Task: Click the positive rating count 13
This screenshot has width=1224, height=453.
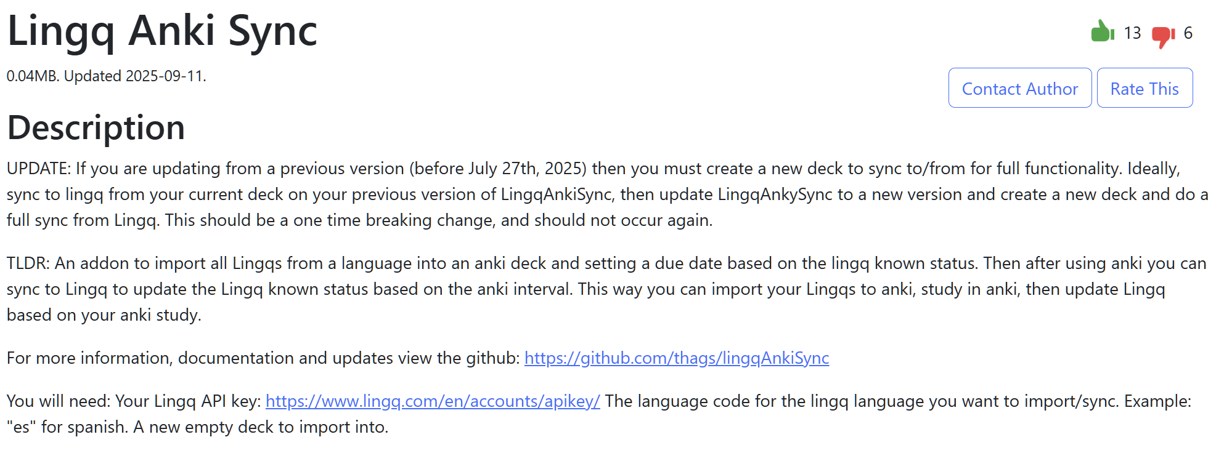Action: click(x=1132, y=33)
